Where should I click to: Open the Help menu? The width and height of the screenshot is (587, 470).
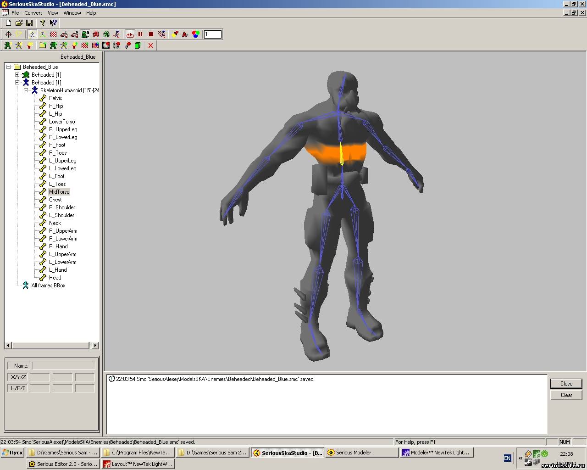coord(91,13)
